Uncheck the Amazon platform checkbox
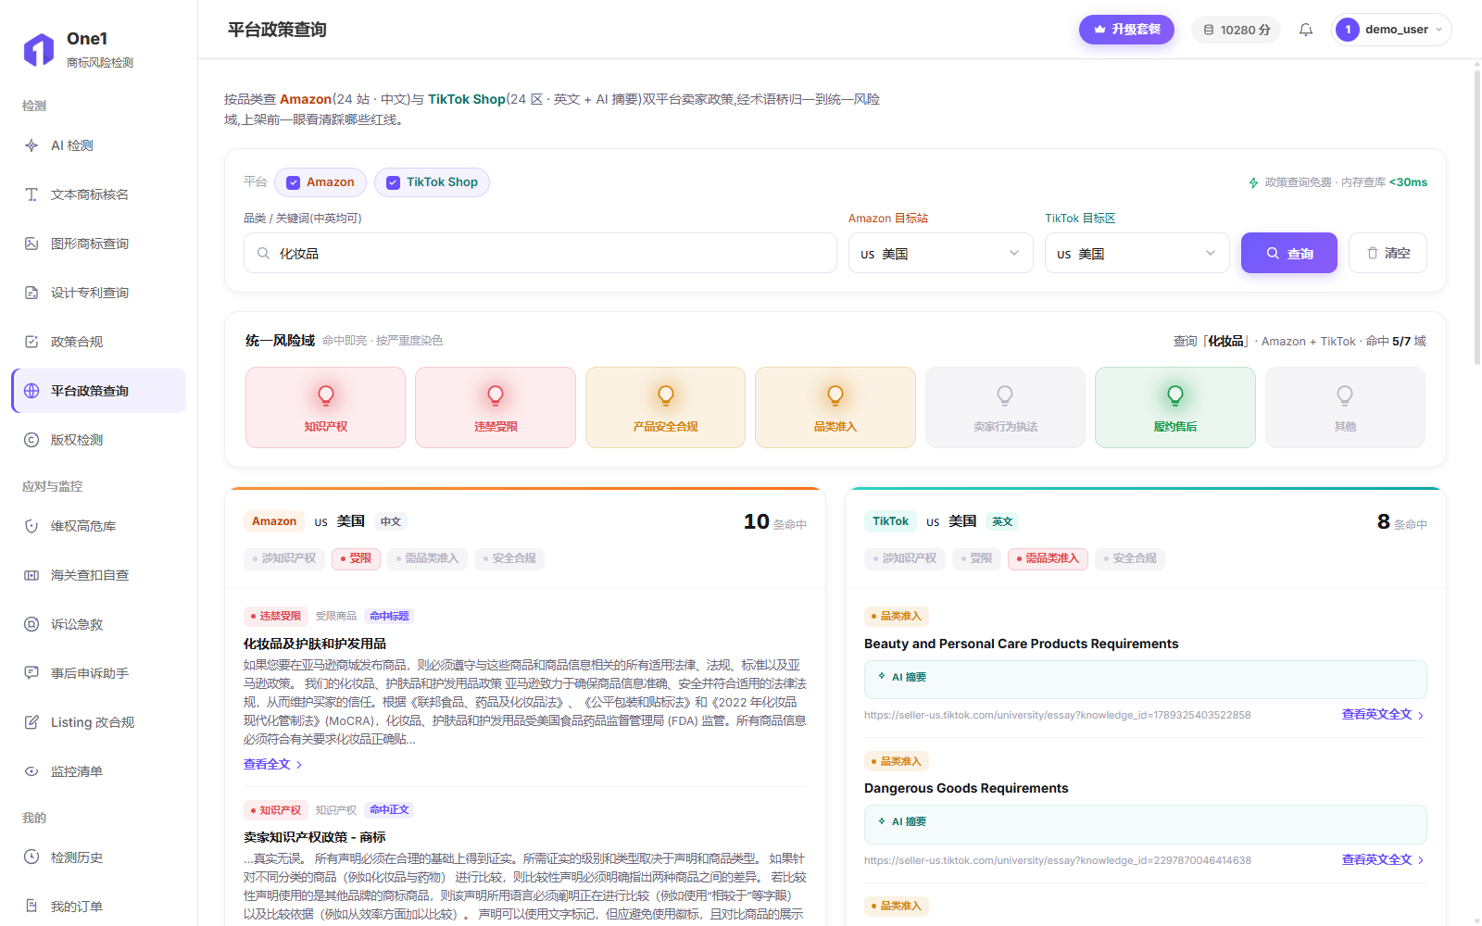The image size is (1482, 926). tap(294, 182)
